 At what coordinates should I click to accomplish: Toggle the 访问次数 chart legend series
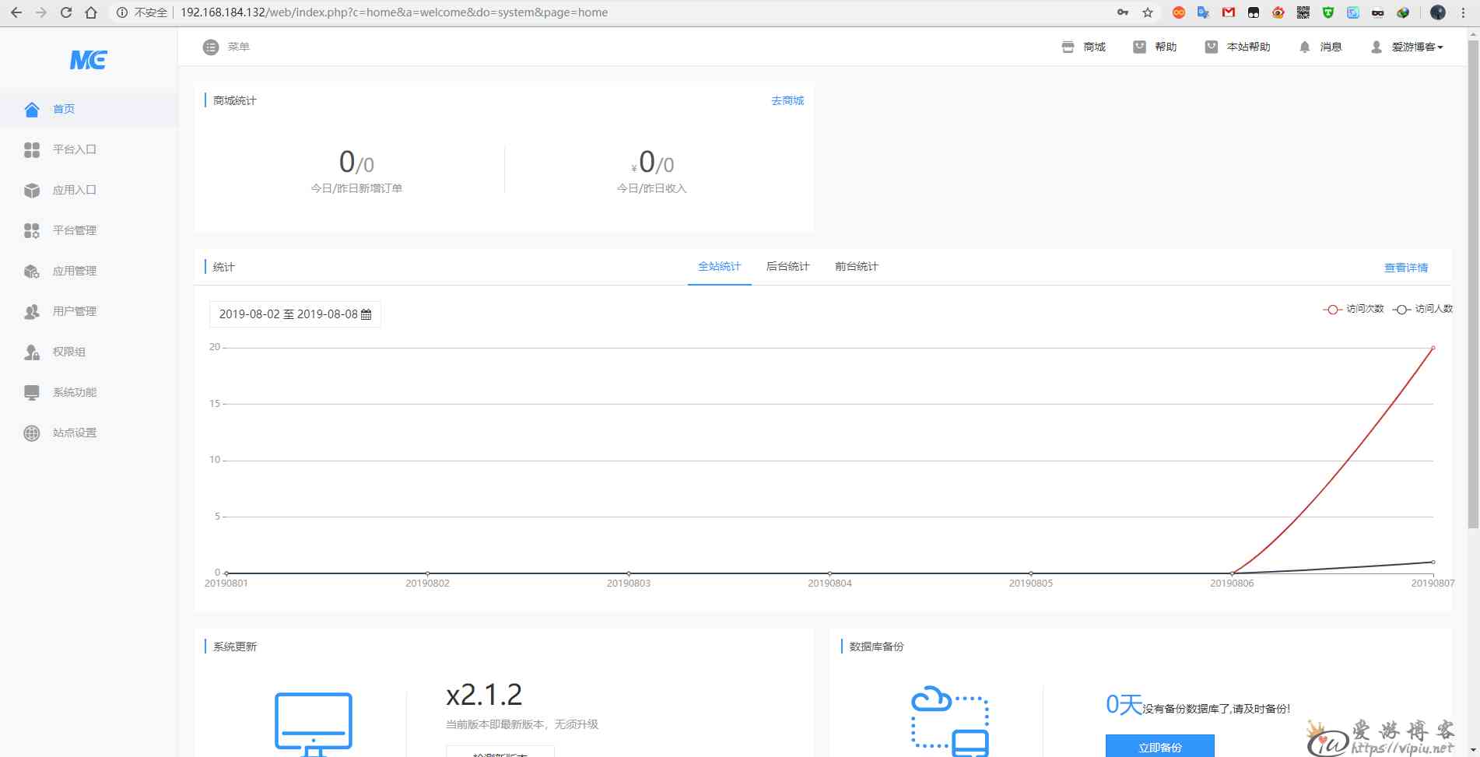click(x=1354, y=309)
